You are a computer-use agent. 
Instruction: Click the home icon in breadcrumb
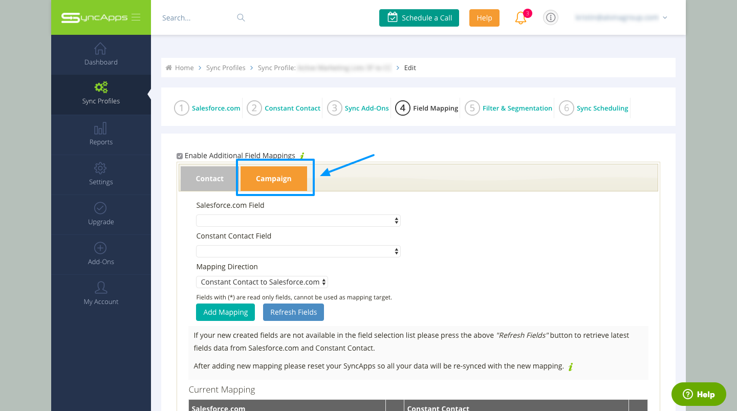(168, 68)
